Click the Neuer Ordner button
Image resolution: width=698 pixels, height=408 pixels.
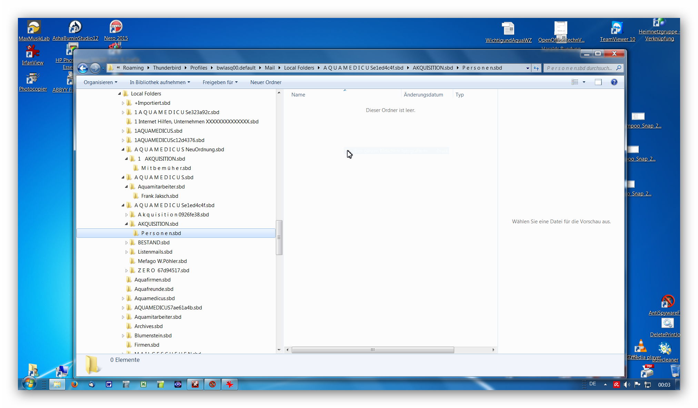pos(266,82)
